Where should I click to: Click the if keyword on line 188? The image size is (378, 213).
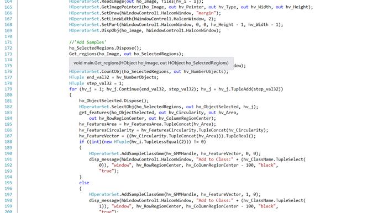click(81, 142)
